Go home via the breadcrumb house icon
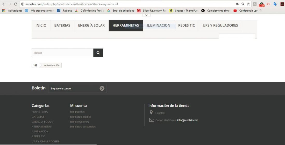Viewport: 285px width, 145px height. (x=36, y=65)
